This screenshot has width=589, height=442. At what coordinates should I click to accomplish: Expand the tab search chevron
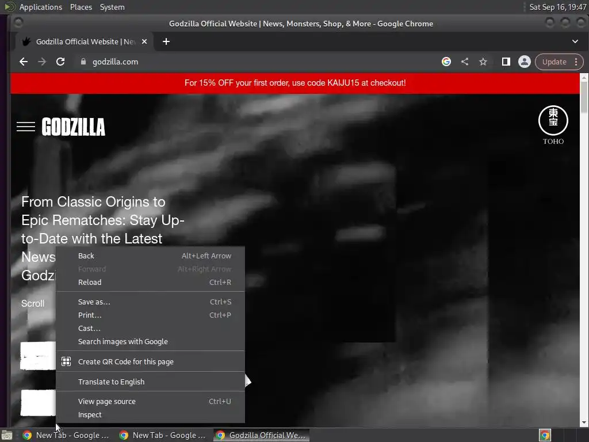[575, 41]
